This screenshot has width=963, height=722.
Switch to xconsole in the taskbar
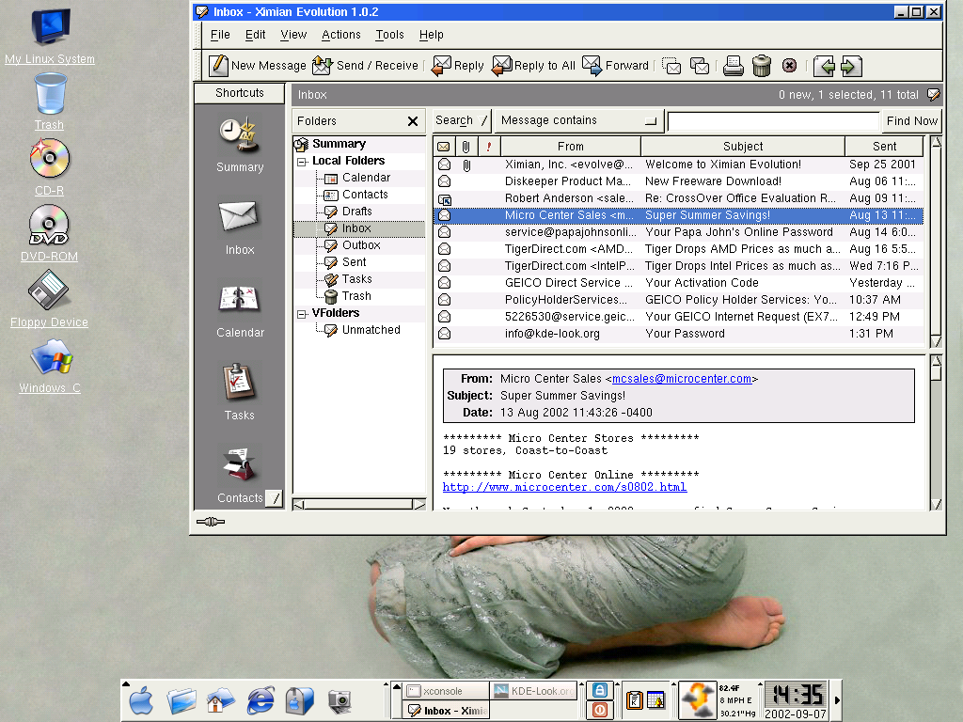coord(445,691)
